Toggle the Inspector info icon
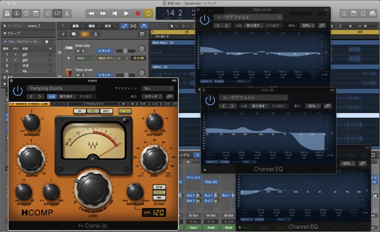Image resolution: width=380 pixels, height=232 pixels. coord(17,13)
